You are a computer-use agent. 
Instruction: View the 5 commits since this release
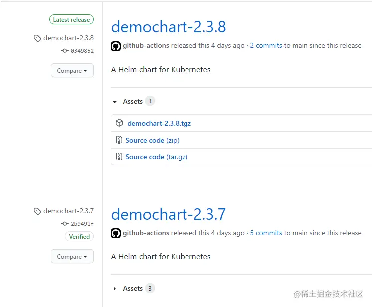tap(266, 233)
